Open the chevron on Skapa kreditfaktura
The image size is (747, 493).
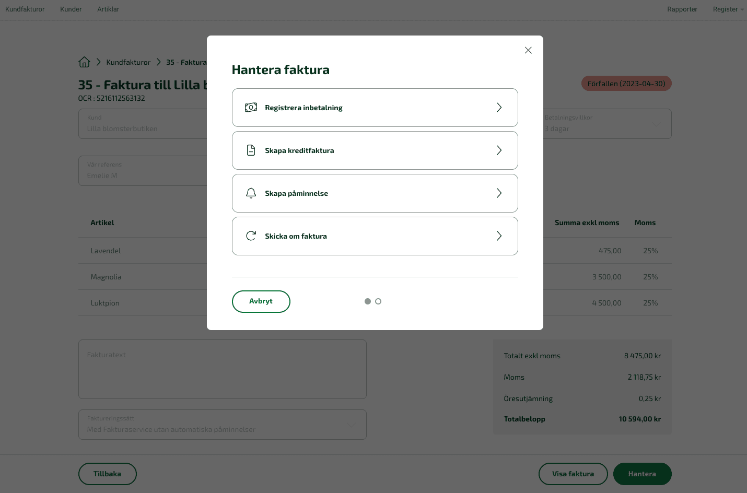coord(499,150)
